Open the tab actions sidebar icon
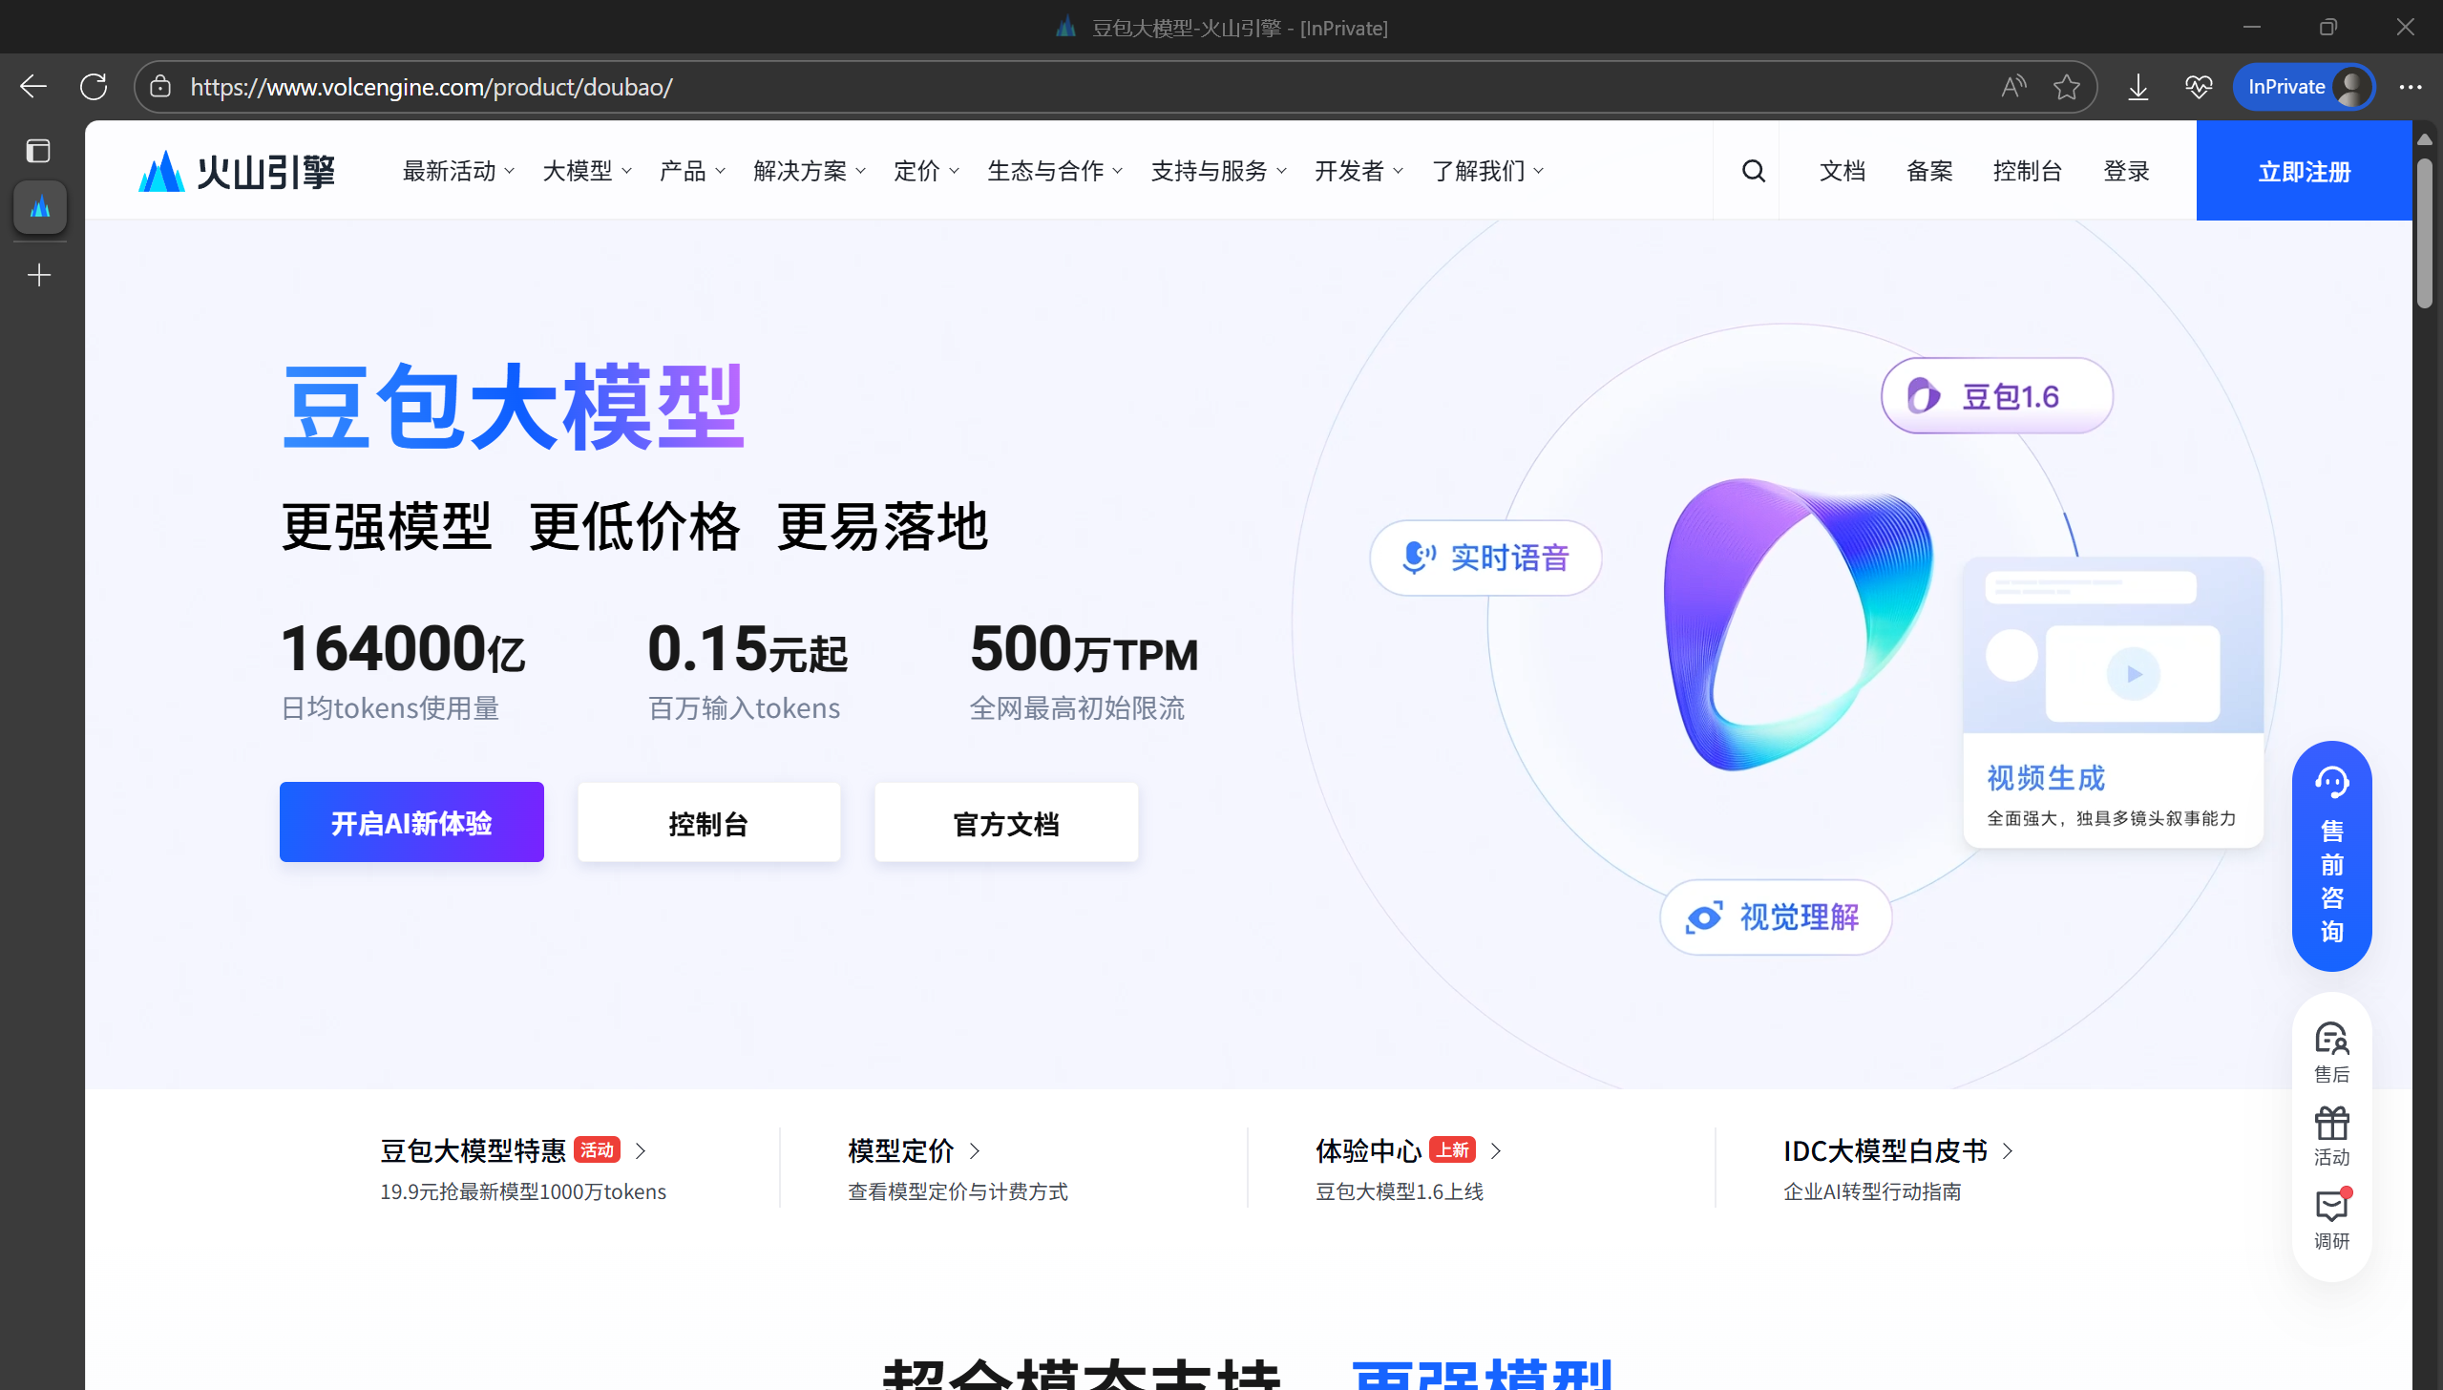This screenshot has height=1390, width=2443. coord(38,151)
